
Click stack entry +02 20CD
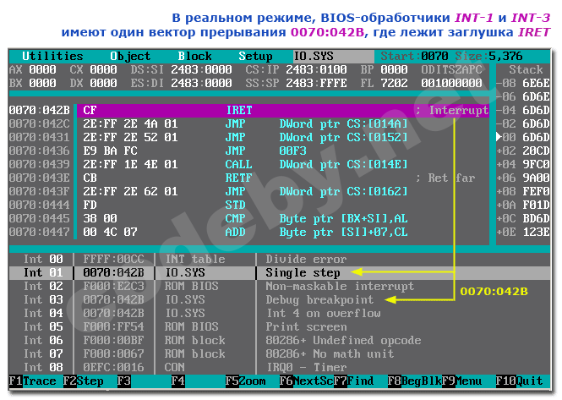523,151
